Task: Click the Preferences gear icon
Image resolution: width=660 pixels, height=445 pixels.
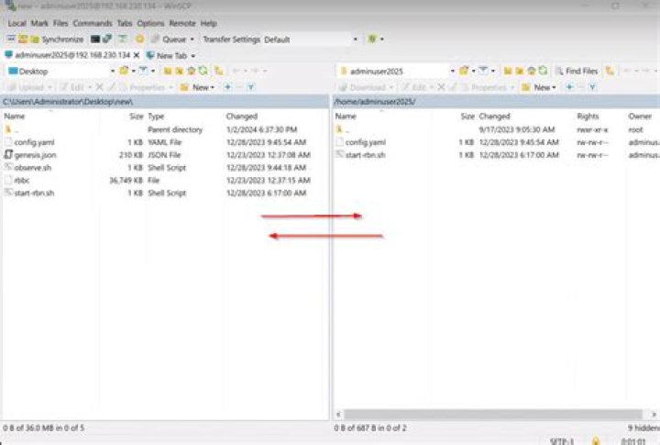Action: click(138, 39)
